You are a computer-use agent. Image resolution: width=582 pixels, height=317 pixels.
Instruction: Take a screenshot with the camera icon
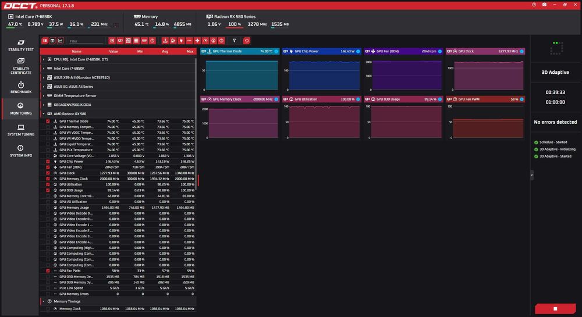tap(544, 5)
